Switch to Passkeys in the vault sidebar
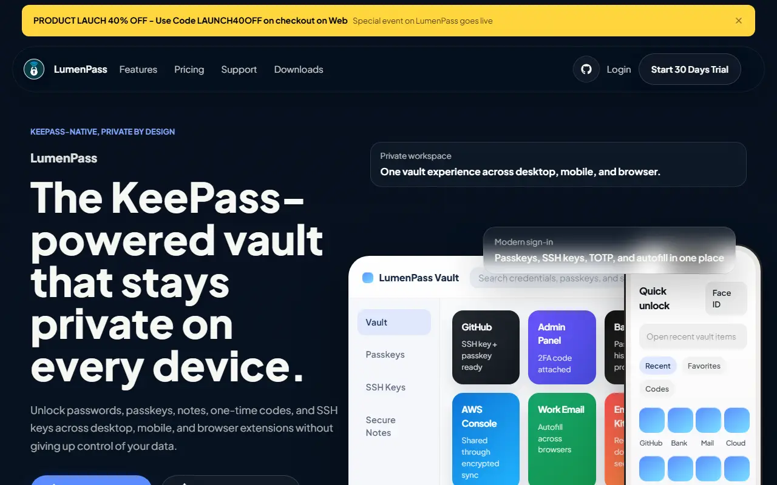Screen dimensions: 777x485 tap(394, 355)
